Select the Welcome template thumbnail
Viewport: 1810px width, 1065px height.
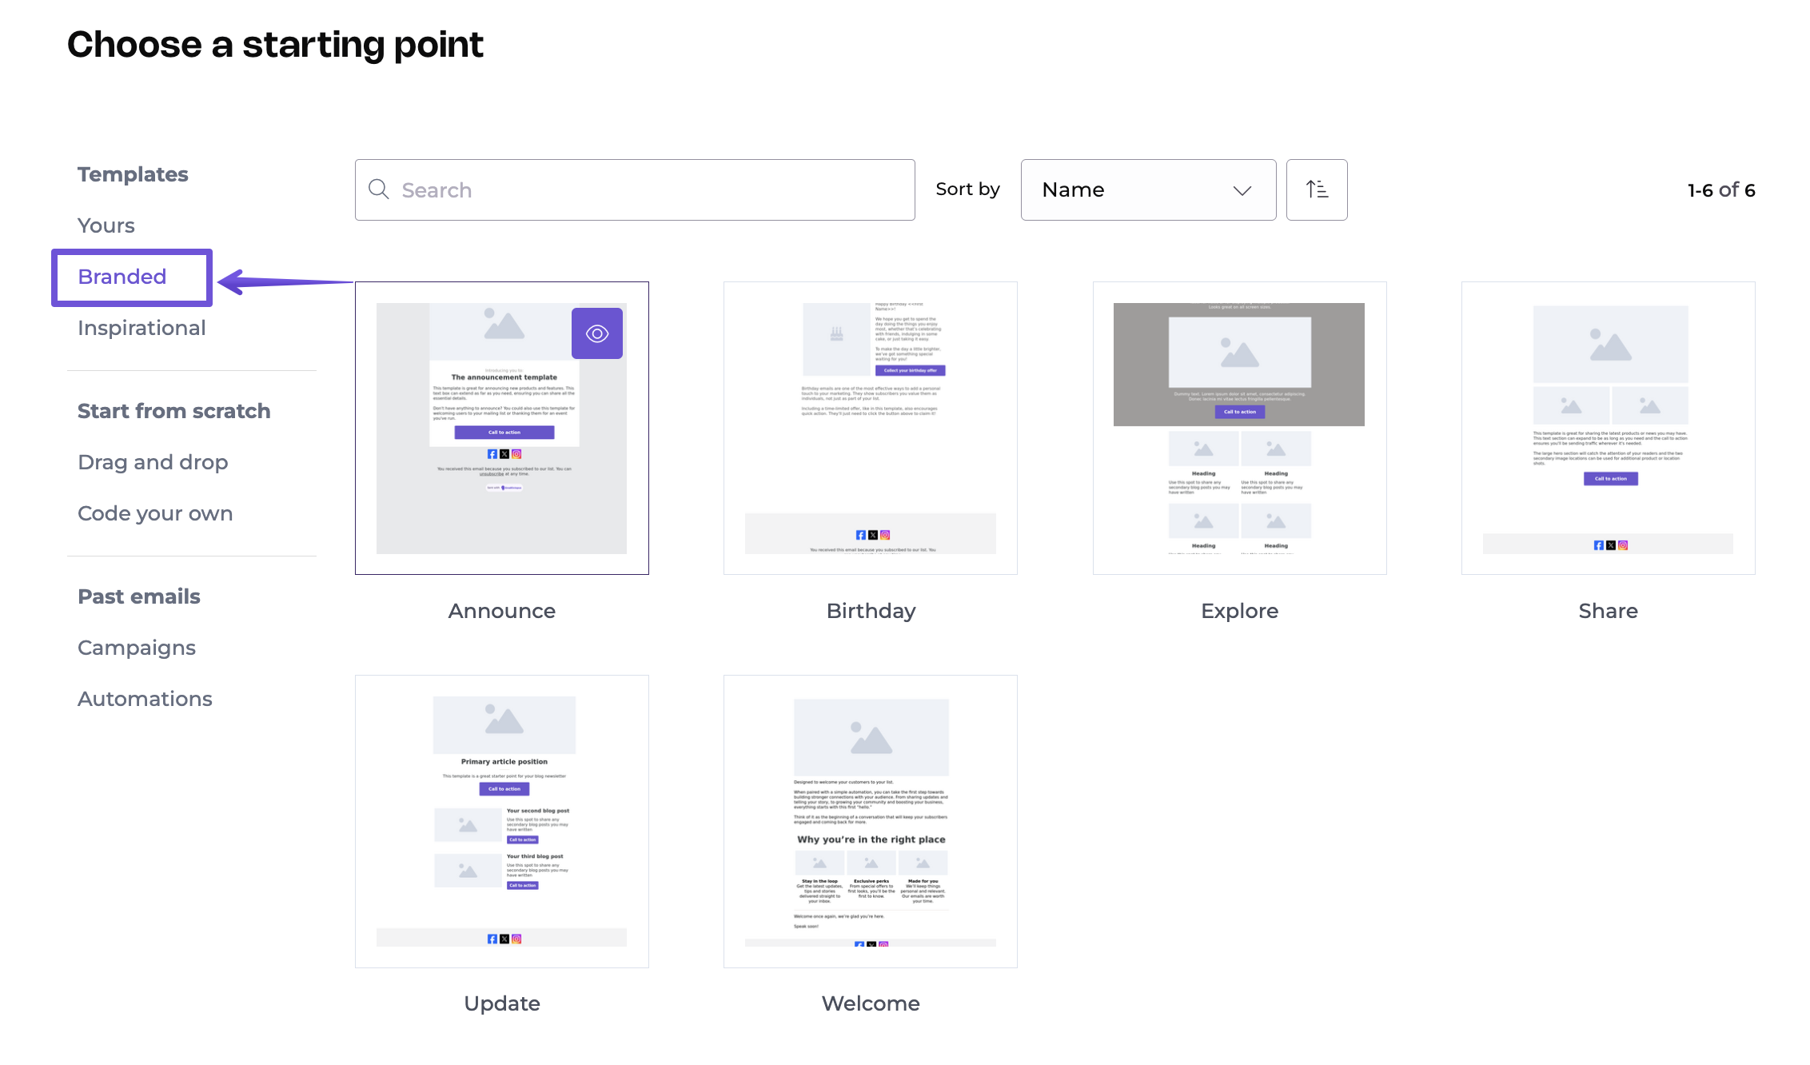[x=871, y=820]
